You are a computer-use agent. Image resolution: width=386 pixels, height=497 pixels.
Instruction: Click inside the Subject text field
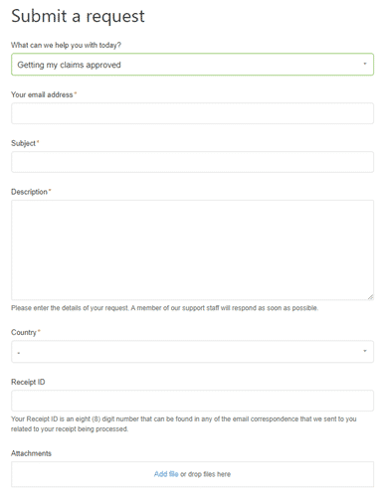click(192, 162)
